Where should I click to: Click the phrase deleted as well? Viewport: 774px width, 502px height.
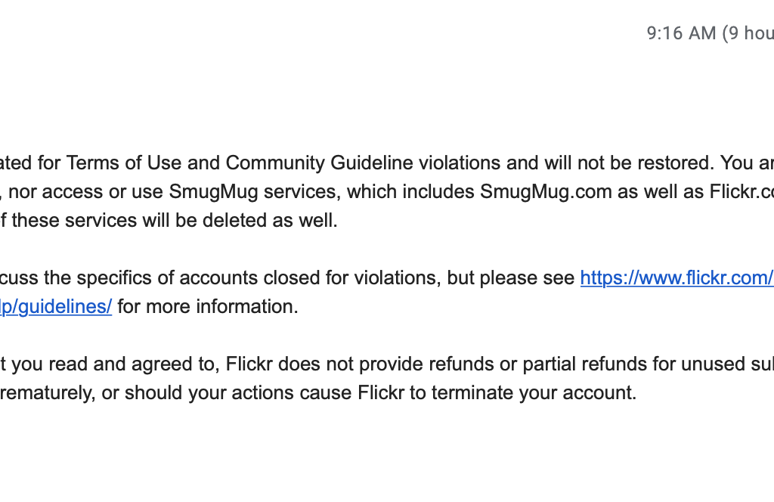coord(270,220)
